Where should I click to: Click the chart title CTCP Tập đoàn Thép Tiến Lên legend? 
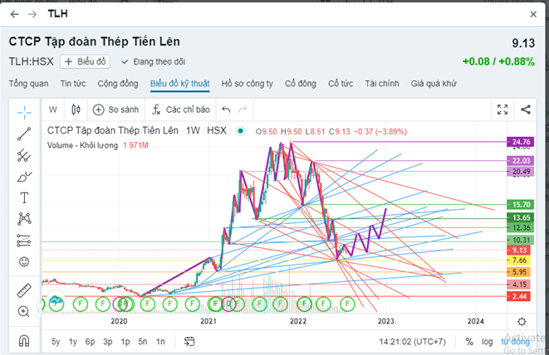[113, 131]
